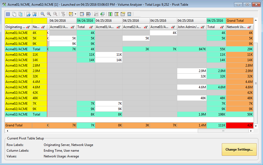Click the horizontal scrollbar right arrow
The height and width of the screenshot is (165, 263).
coord(251,131)
